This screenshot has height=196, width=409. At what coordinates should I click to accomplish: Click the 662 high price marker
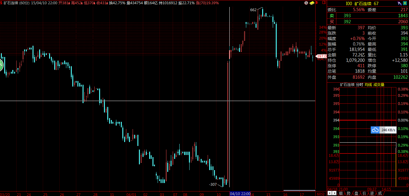253,10
